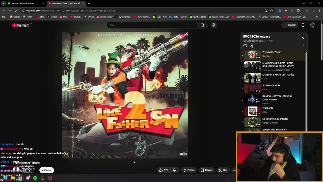Switch to Stream - Kick Dashboard tab
Screen dimensions: 323x182
point(26,3)
